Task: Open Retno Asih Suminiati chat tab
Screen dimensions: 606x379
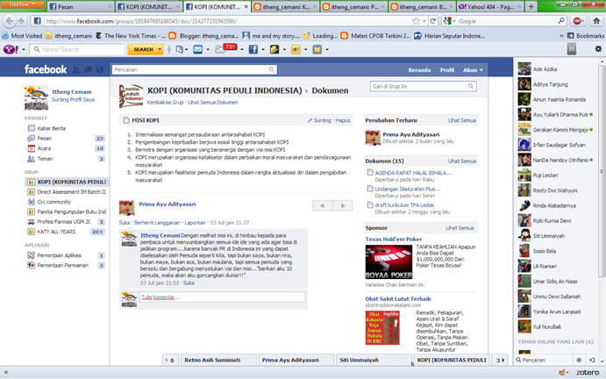Action: (218, 360)
